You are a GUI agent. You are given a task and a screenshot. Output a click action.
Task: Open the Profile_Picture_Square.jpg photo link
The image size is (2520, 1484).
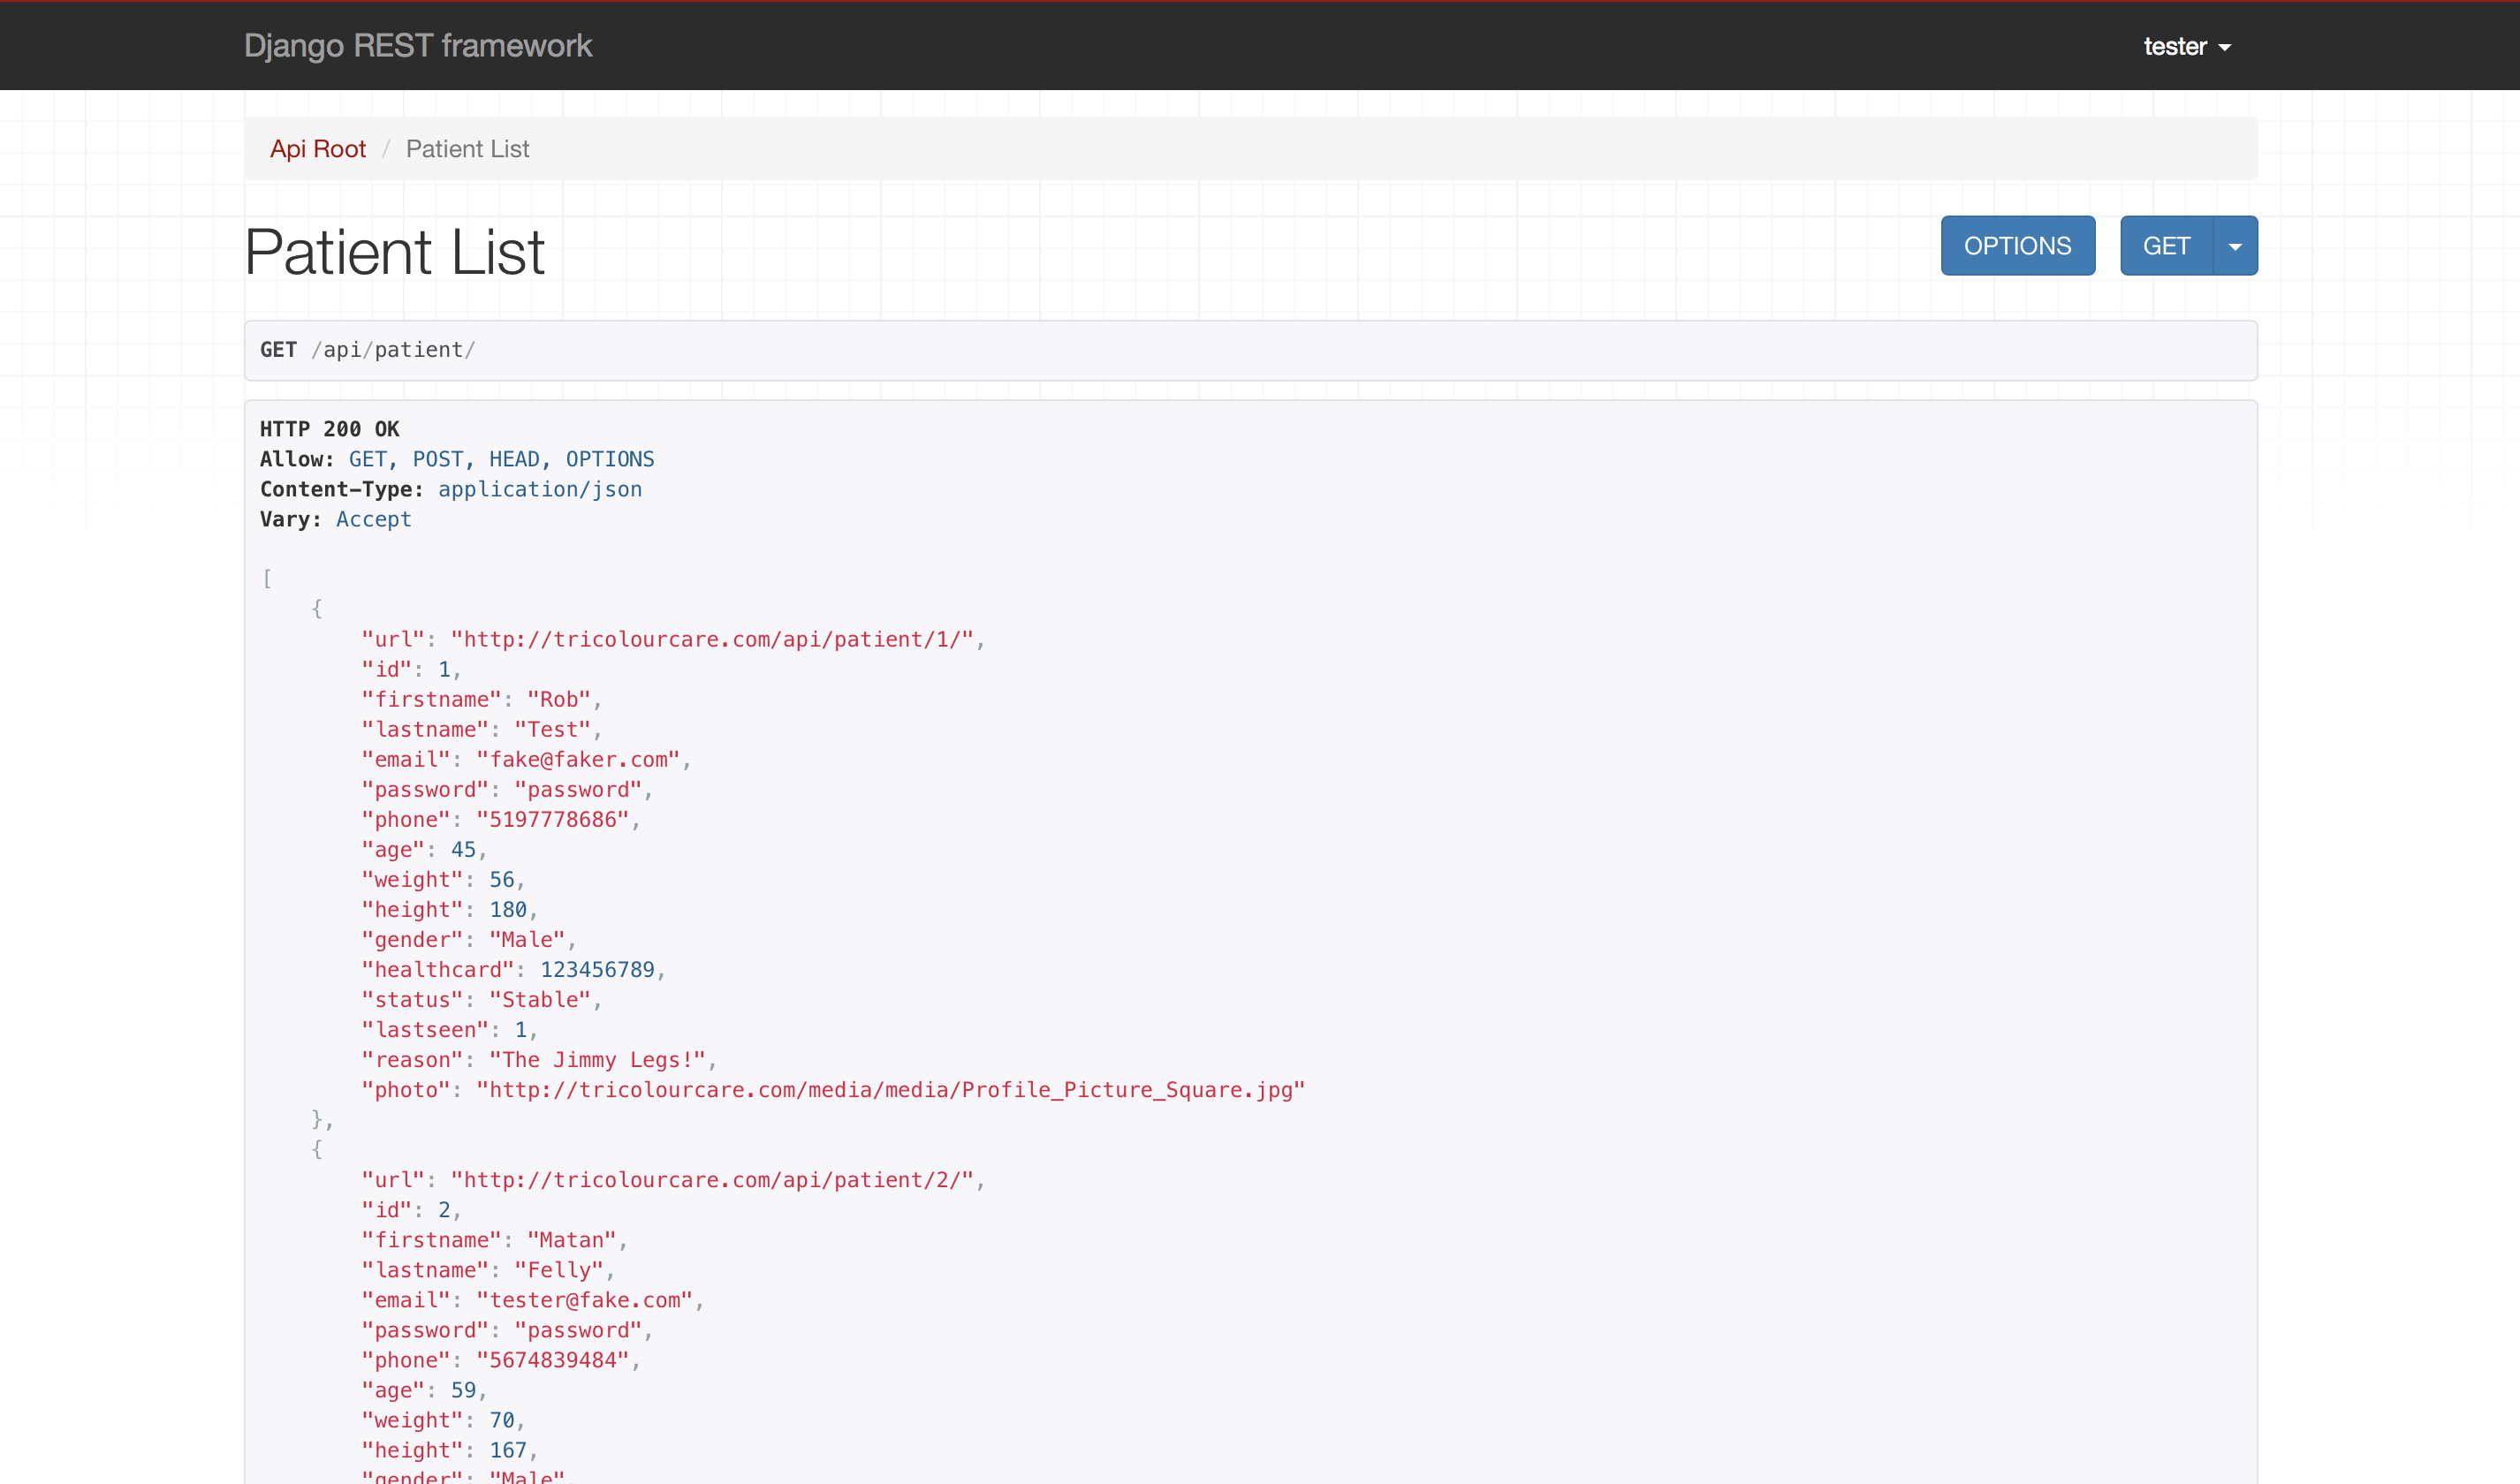[x=890, y=1090]
